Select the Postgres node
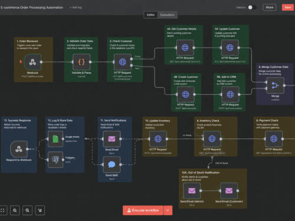The height and width of the screenshot is (221, 295). tap(55, 160)
